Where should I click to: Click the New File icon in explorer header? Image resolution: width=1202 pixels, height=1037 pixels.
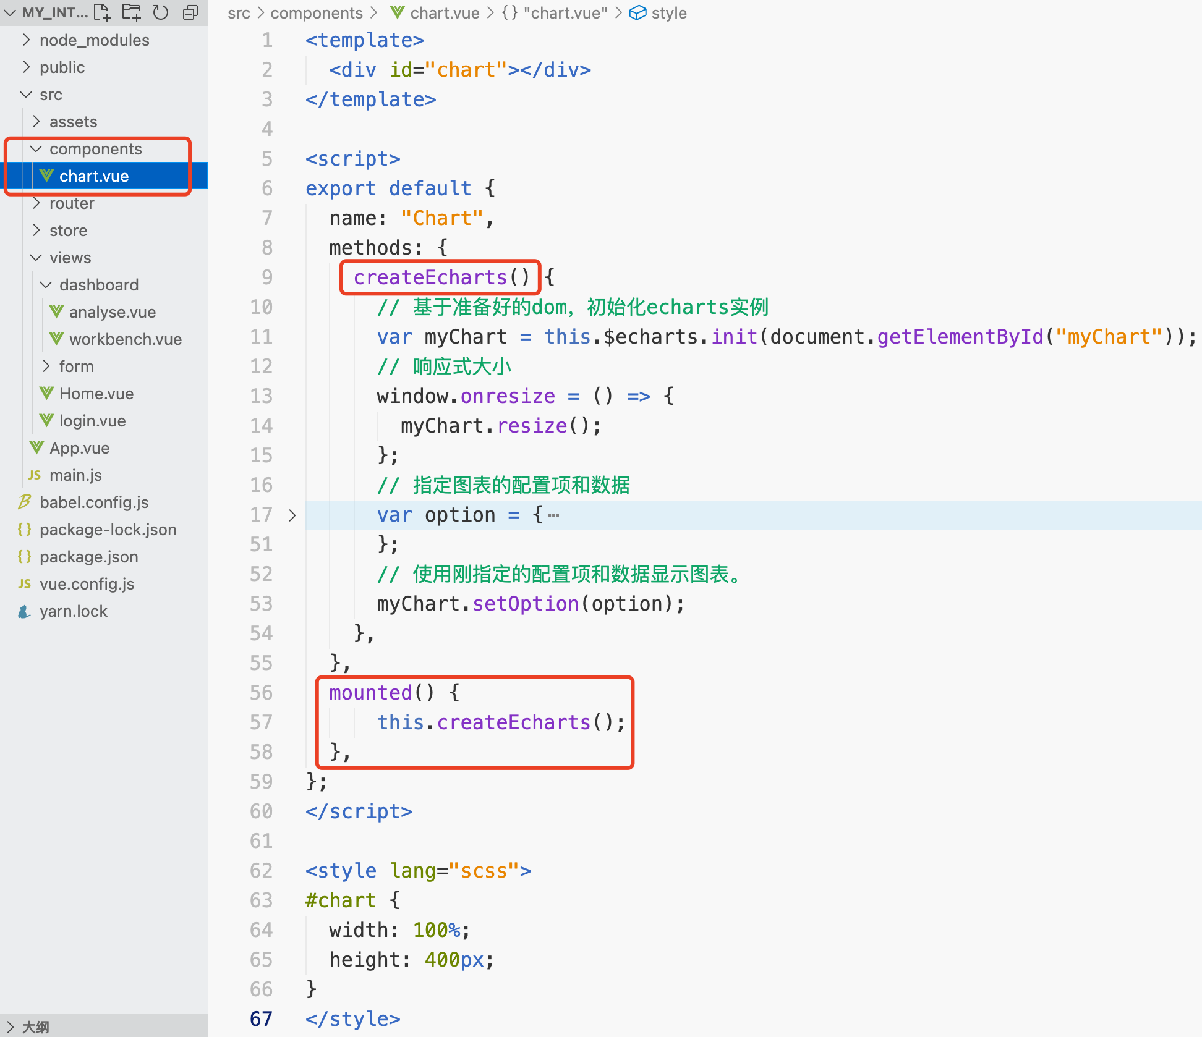point(102,12)
